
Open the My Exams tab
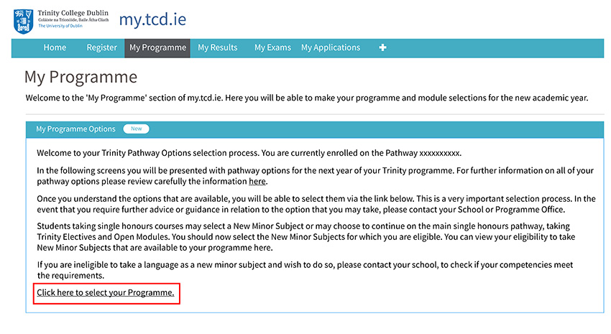272,47
